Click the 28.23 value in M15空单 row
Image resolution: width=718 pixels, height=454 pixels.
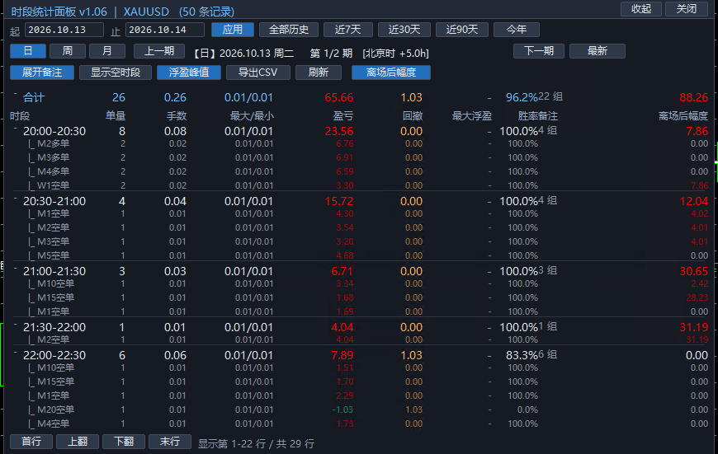tap(697, 297)
